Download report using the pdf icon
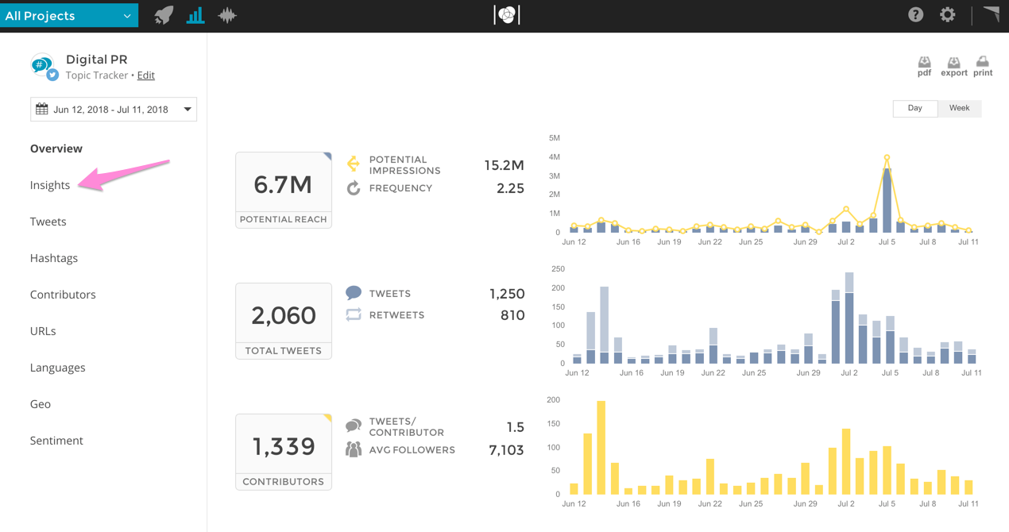Screen dimensions: 1009x532 tap(924, 66)
